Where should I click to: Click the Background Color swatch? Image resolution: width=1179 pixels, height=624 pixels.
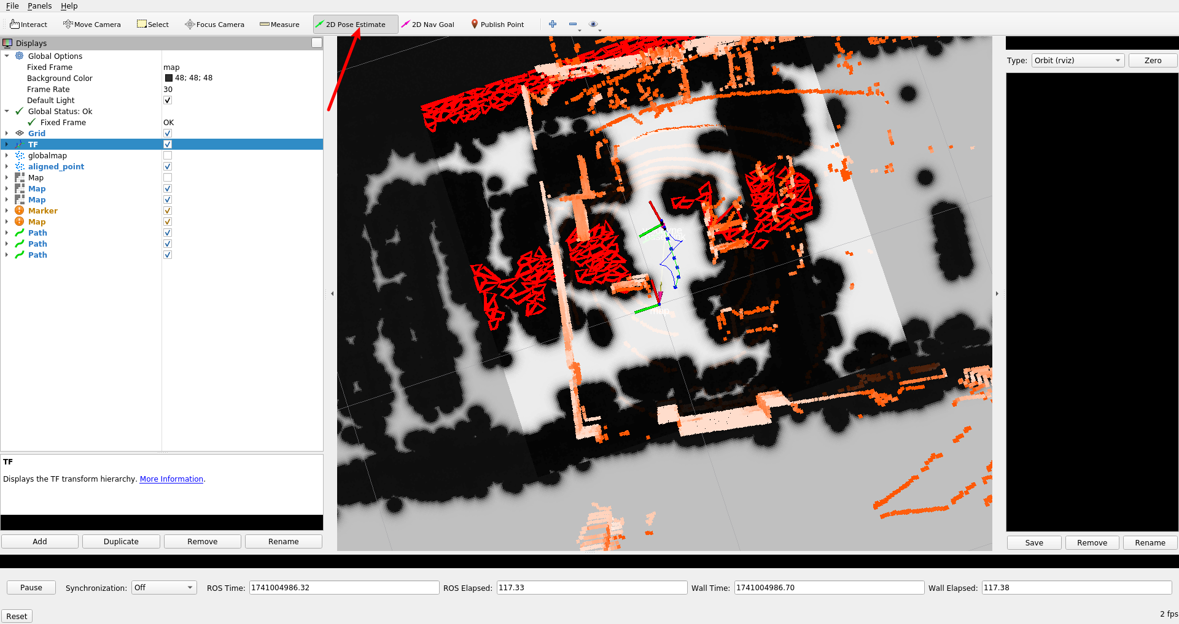[168, 78]
